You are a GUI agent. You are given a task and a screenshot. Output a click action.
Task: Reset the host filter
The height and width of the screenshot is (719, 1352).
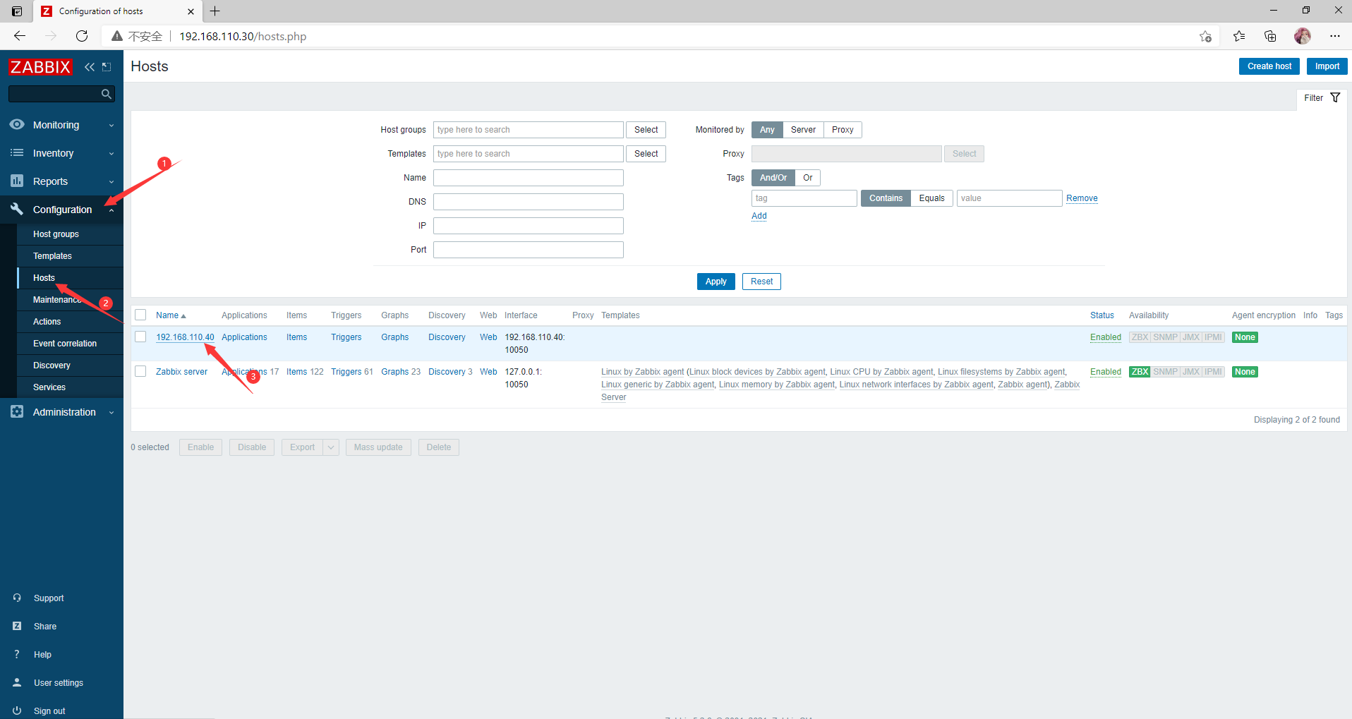click(x=761, y=282)
